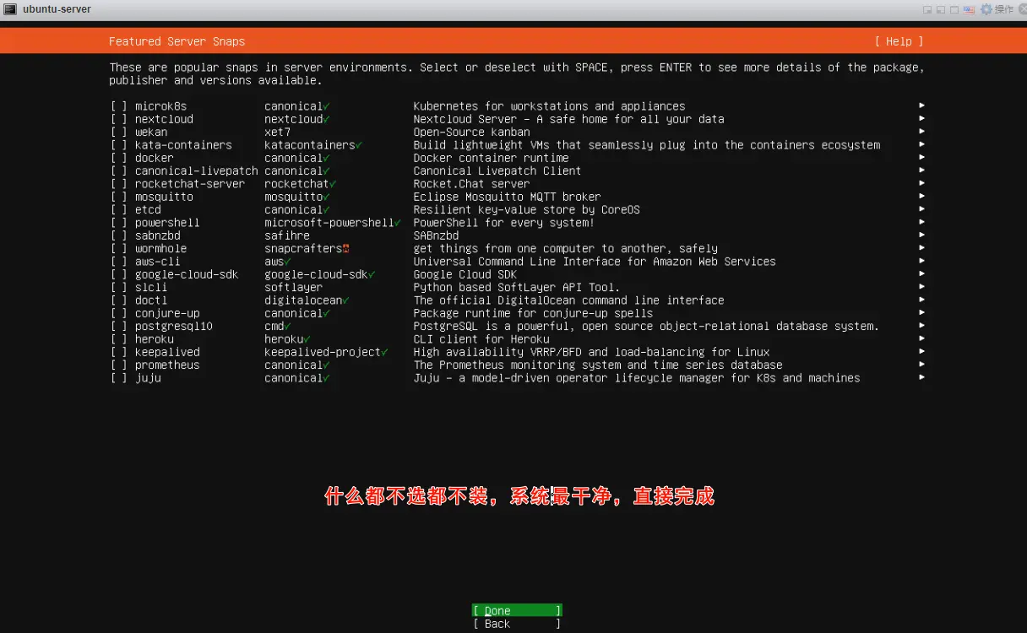The image size is (1027, 633).
Task: Open details arrow for rocketchat-server row
Action: point(921,184)
